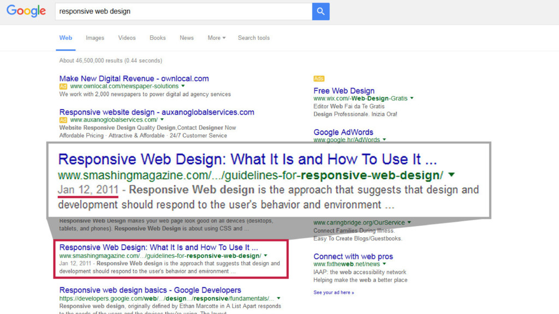Open the 'Google AdWords' ad link
Screen dimensions: 559x314
pyautogui.click(x=343, y=132)
